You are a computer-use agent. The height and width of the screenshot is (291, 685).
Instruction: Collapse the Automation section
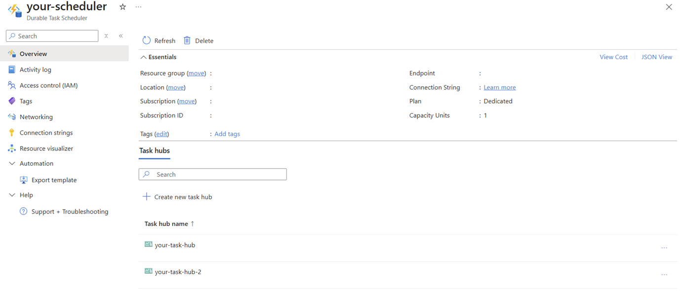[12, 163]
